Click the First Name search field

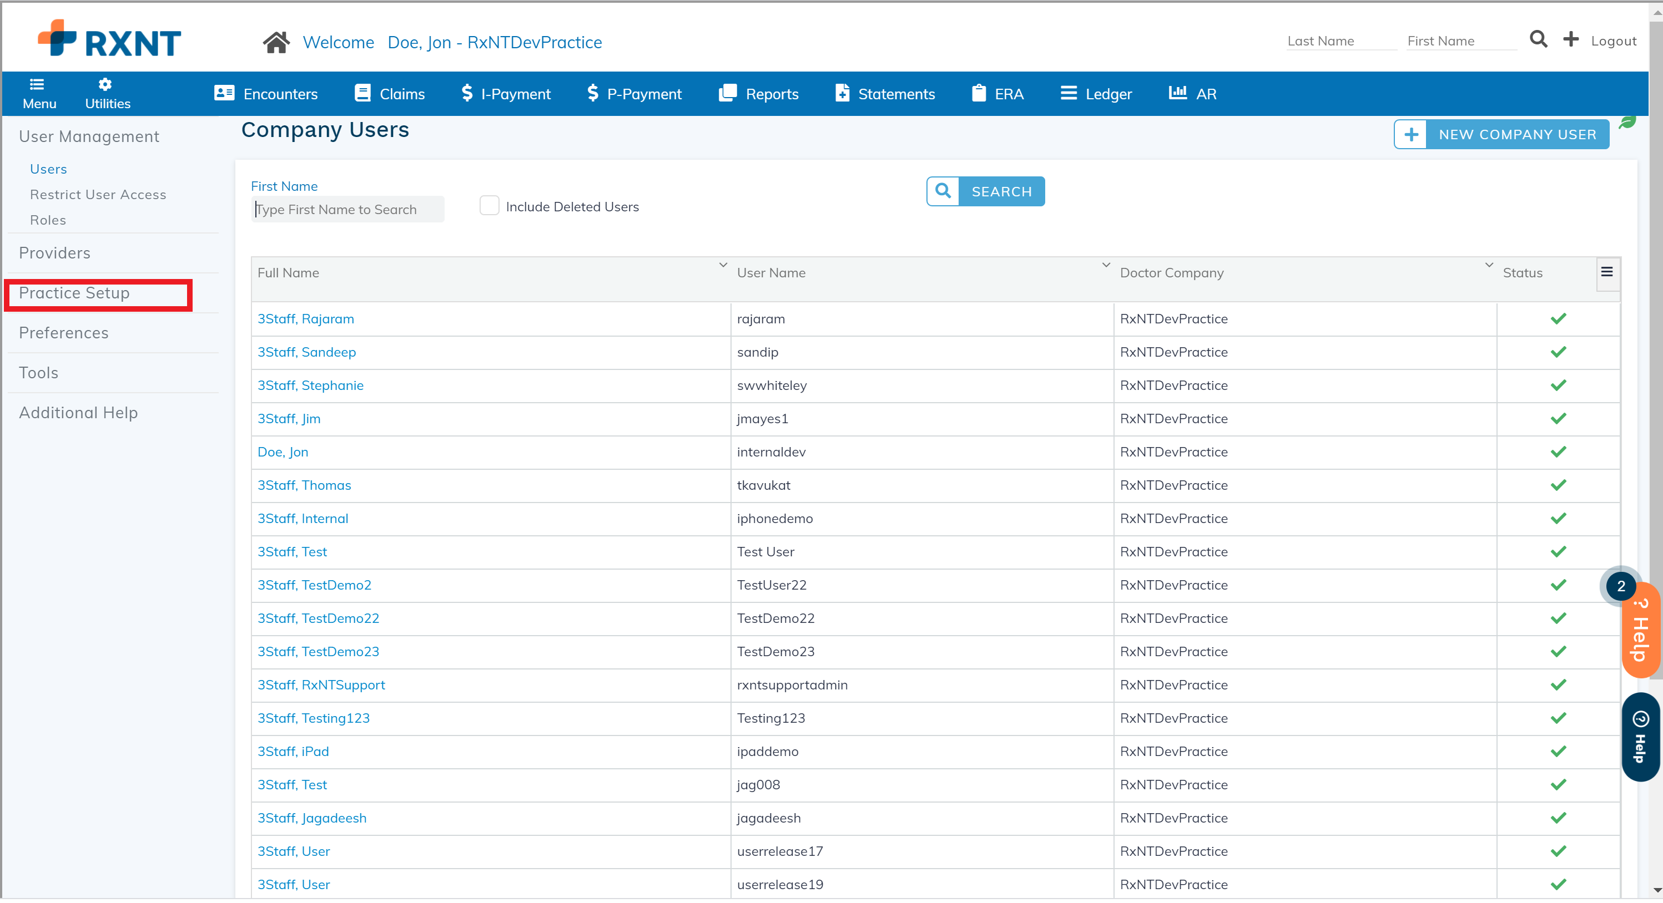(347, 210)
